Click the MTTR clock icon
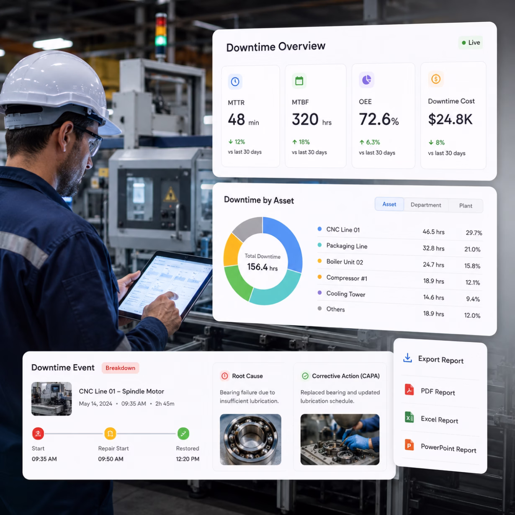 pos(235,81)
